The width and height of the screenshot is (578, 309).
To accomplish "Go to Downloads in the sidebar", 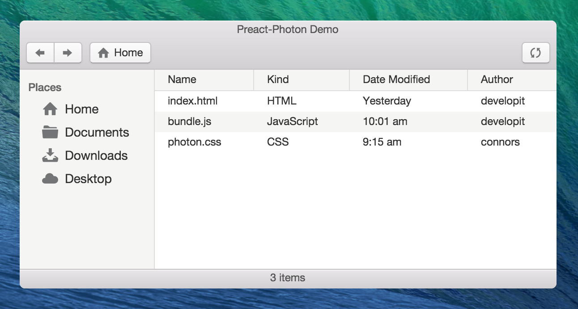I will (96, 156).
